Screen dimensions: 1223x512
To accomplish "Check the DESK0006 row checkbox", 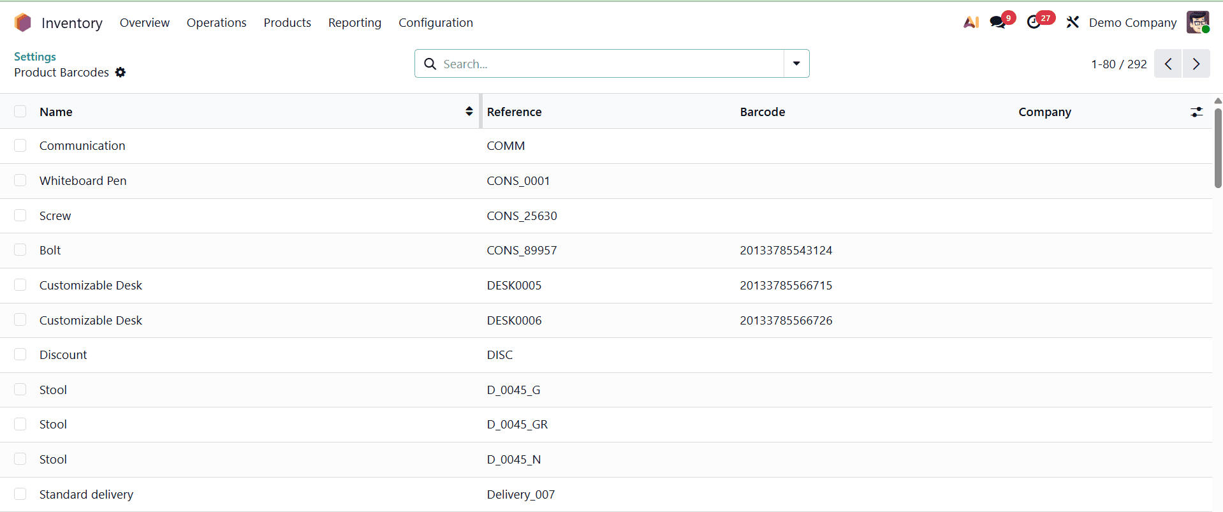I will 20,320.
